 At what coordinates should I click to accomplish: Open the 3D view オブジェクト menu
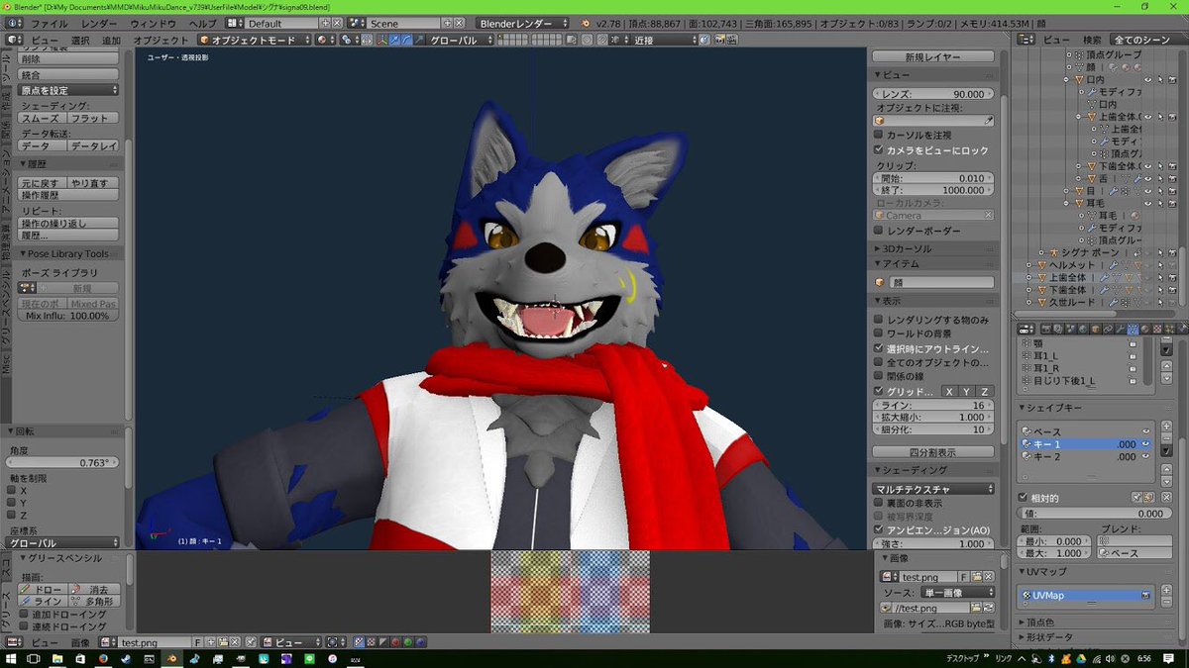point(160,41)
